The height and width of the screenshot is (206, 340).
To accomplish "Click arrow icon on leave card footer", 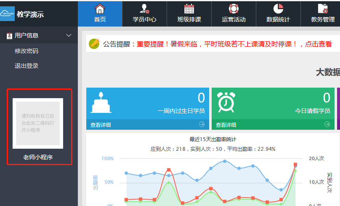I will pyautogui.click(x=327, y=125).
